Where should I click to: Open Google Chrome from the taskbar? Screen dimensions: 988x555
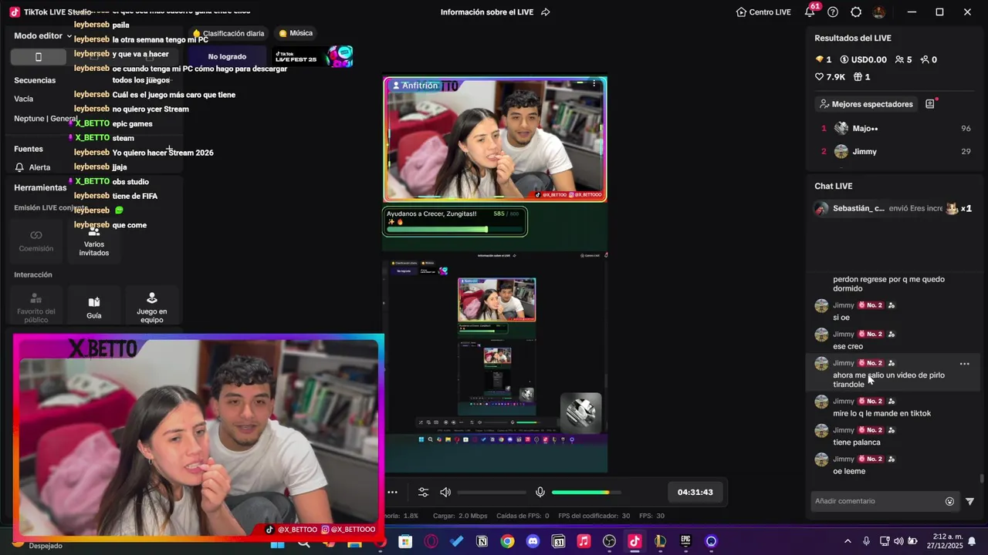(507, 542)
